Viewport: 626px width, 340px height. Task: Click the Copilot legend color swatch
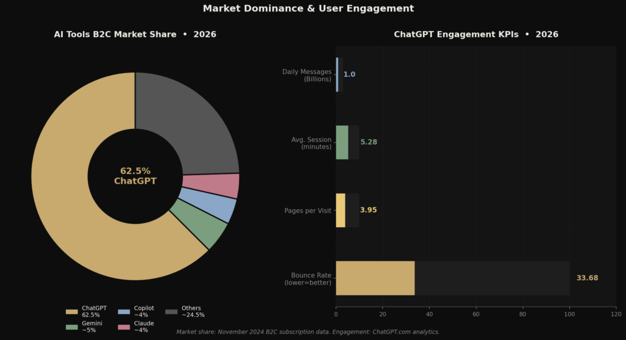(123, 312)
